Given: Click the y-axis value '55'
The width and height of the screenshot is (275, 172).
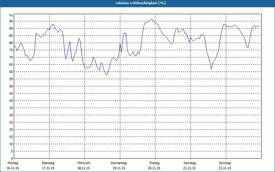Looking at the screenshot, I should point(11,79).
